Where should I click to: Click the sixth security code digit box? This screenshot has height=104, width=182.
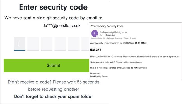click(85, 44)
